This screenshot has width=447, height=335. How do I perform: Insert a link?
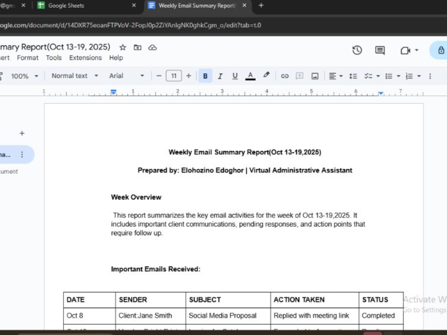click(x=284, y=76)
